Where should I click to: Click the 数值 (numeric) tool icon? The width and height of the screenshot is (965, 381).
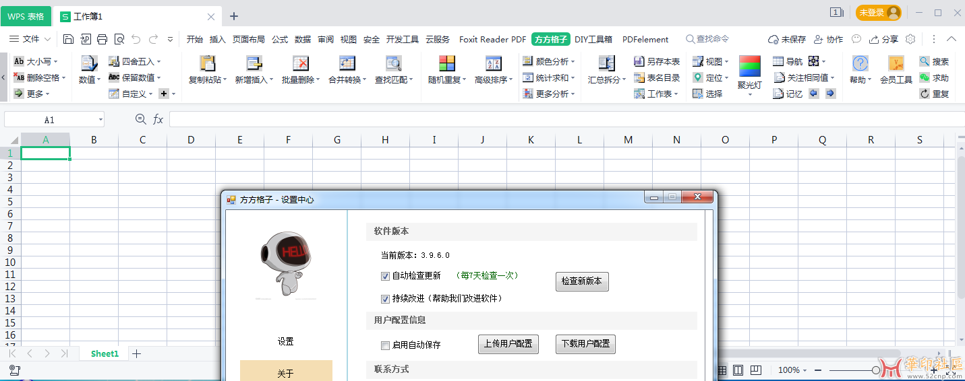pyautogui.click(x=89, y=63)
